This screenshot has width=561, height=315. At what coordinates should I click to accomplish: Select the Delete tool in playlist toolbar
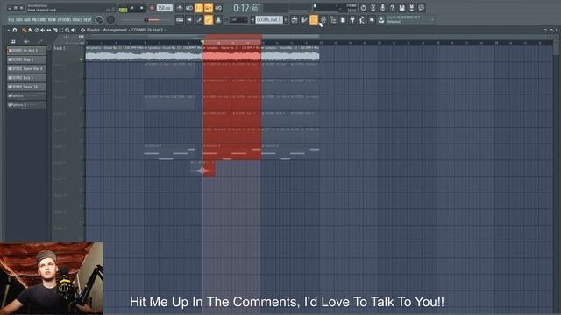pyautogui.click(x=37, y=30)
